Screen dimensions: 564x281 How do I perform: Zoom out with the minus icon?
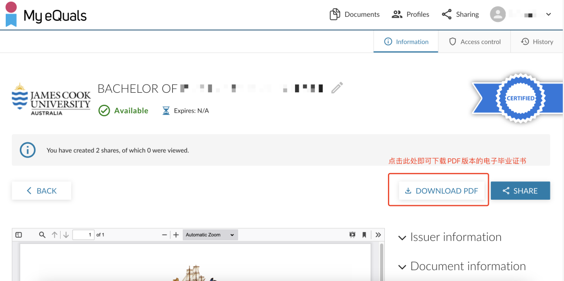[164, 235]
